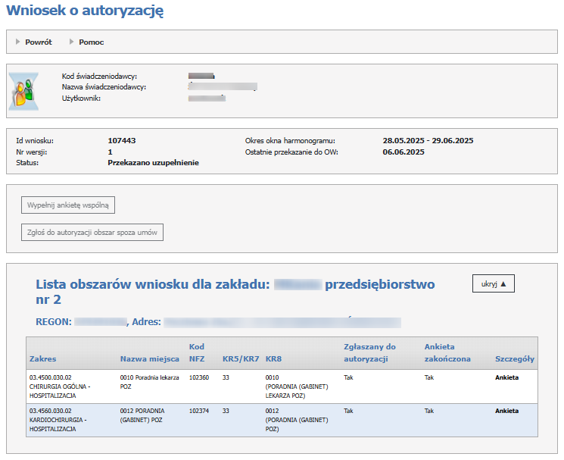564x460 pixels.
Task: Open the Pomoc help menu item
Action: pos(91,42)
